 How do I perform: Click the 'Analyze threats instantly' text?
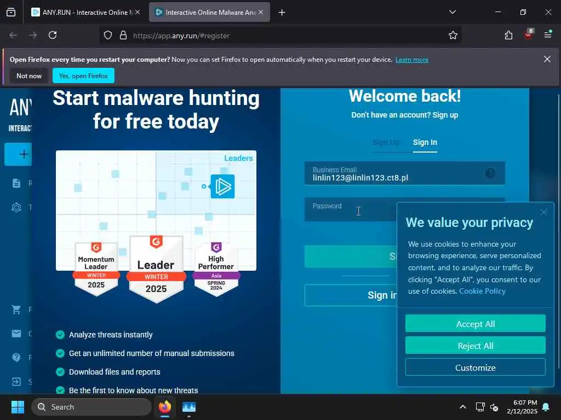pos(111,335)
